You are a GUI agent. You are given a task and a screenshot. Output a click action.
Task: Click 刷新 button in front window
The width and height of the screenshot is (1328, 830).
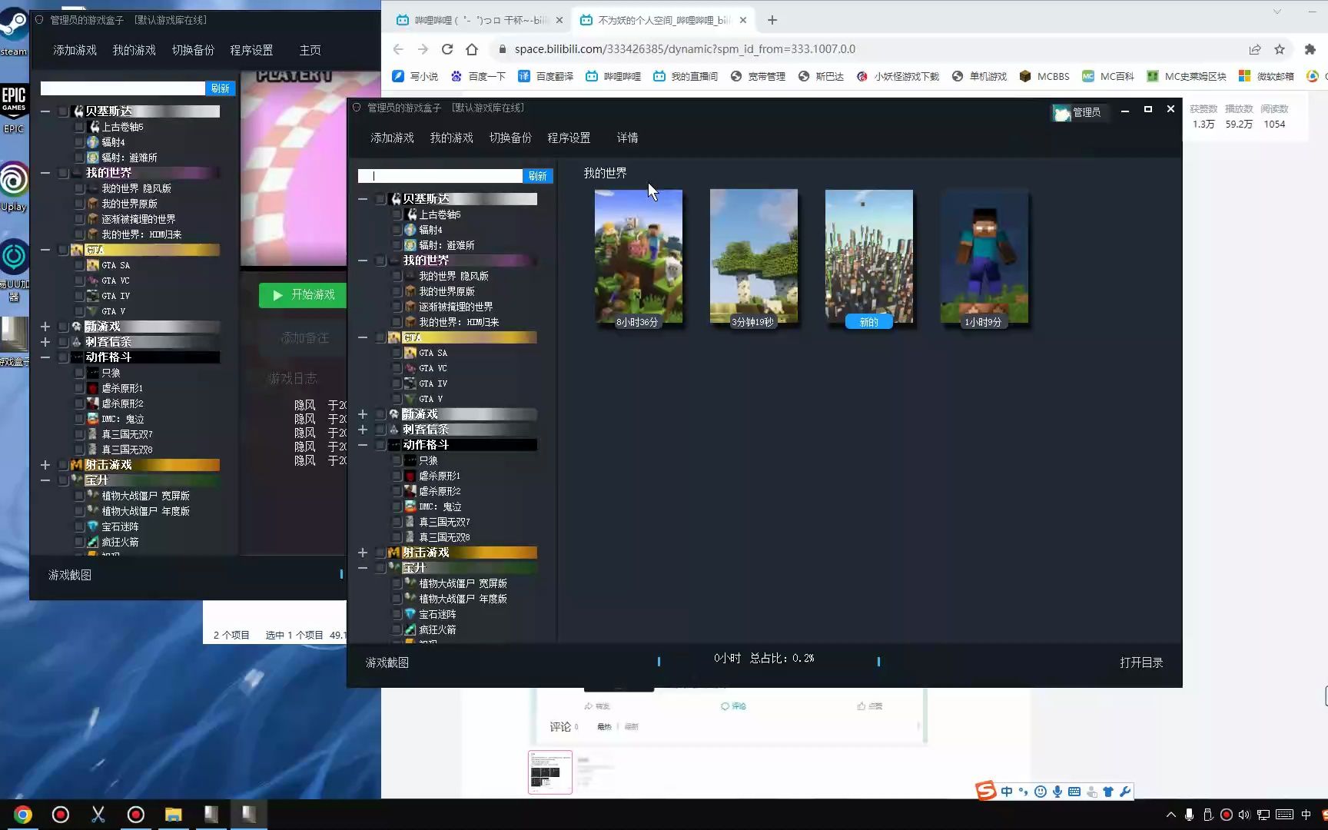538,176
